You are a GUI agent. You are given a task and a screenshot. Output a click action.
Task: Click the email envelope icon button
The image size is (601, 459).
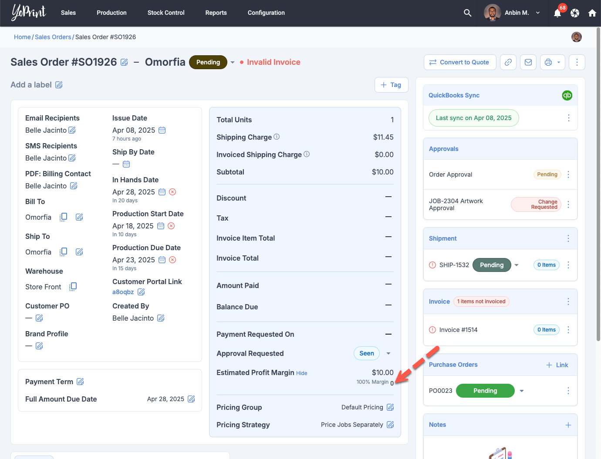tap(528, 62)
